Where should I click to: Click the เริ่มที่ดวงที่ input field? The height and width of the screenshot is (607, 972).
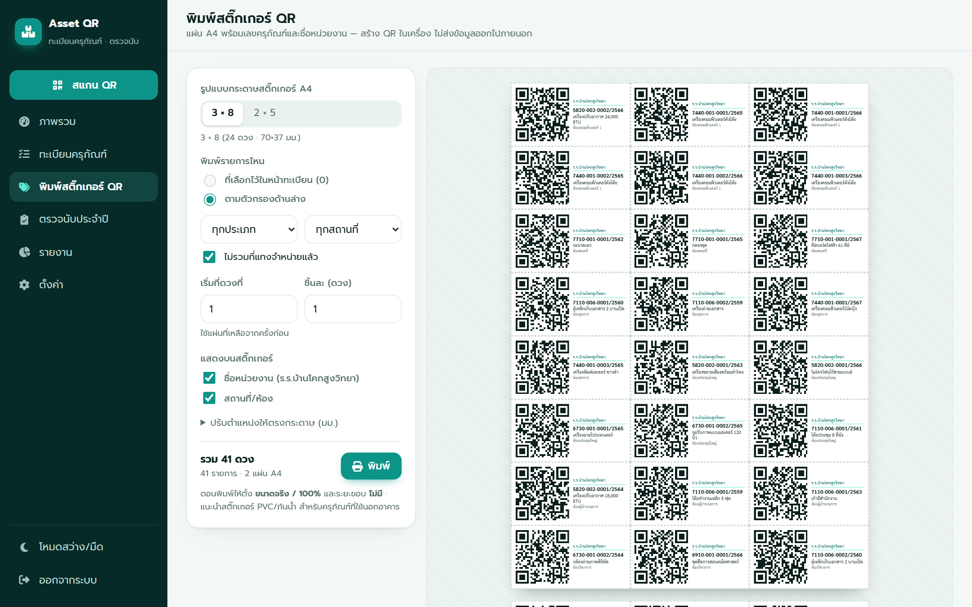[249, 309]
